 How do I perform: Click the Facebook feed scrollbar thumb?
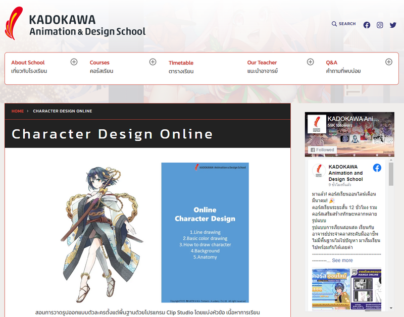pos(391,174)
